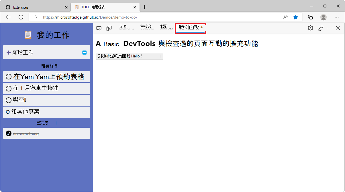This screenshot has height=192, width=345.
Task: Uncheck the completed do something task
Action: tap(9, 133)
